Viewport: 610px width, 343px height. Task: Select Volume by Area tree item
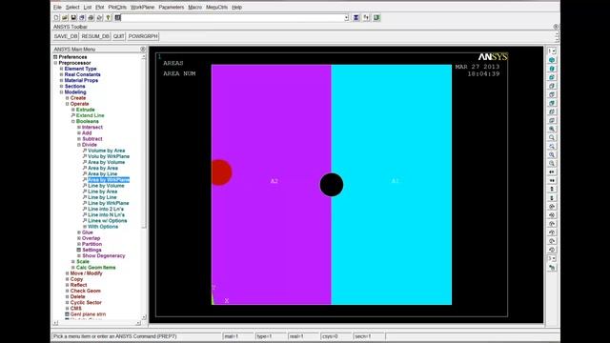coord(106,151)
